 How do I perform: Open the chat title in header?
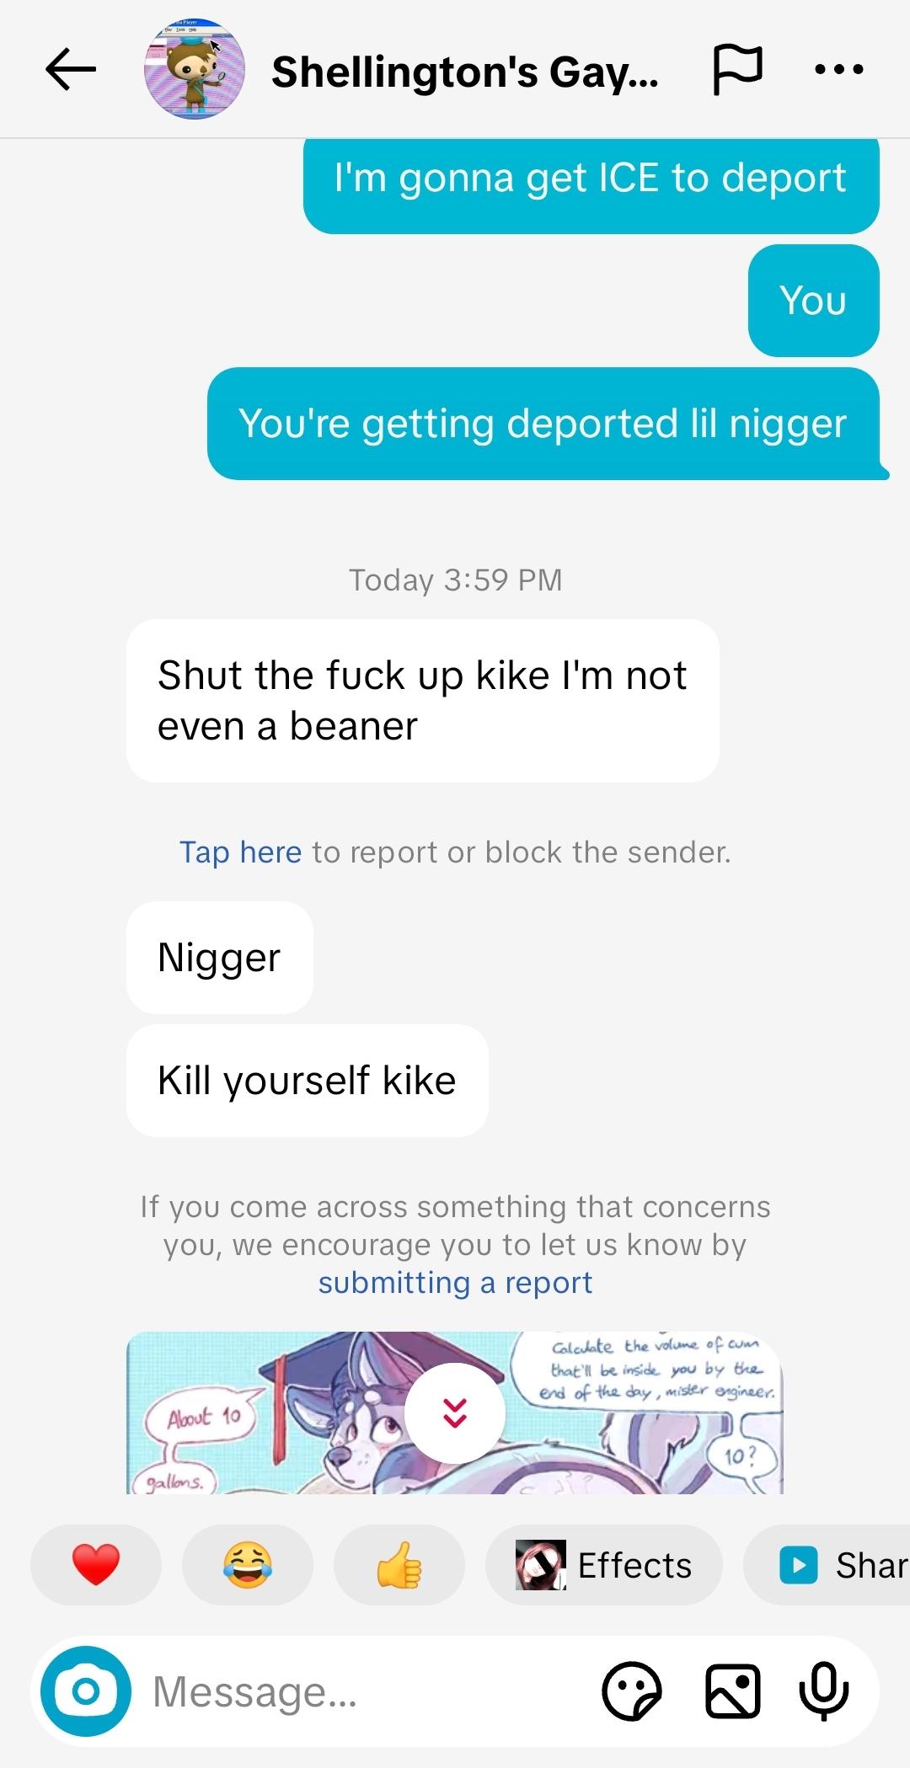pos(465,72)
